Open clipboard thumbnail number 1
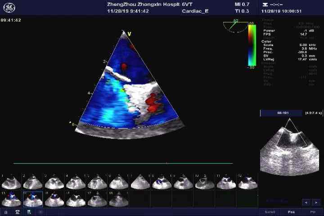 (x=11, y=182)
